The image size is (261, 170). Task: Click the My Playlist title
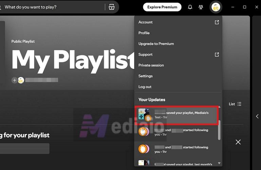[73, 61]
